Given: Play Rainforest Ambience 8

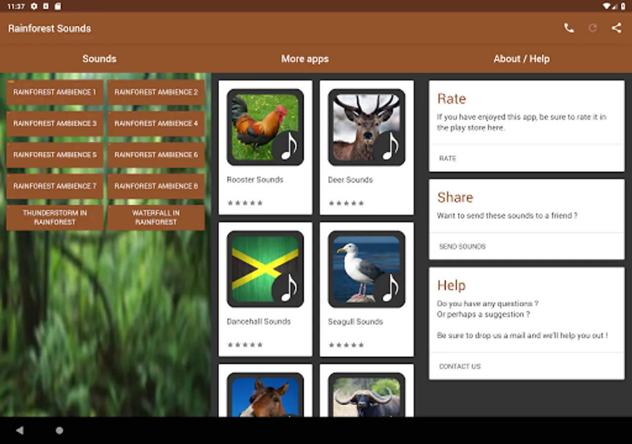Looking at the screenshot, I should click(x=156, y=186).
